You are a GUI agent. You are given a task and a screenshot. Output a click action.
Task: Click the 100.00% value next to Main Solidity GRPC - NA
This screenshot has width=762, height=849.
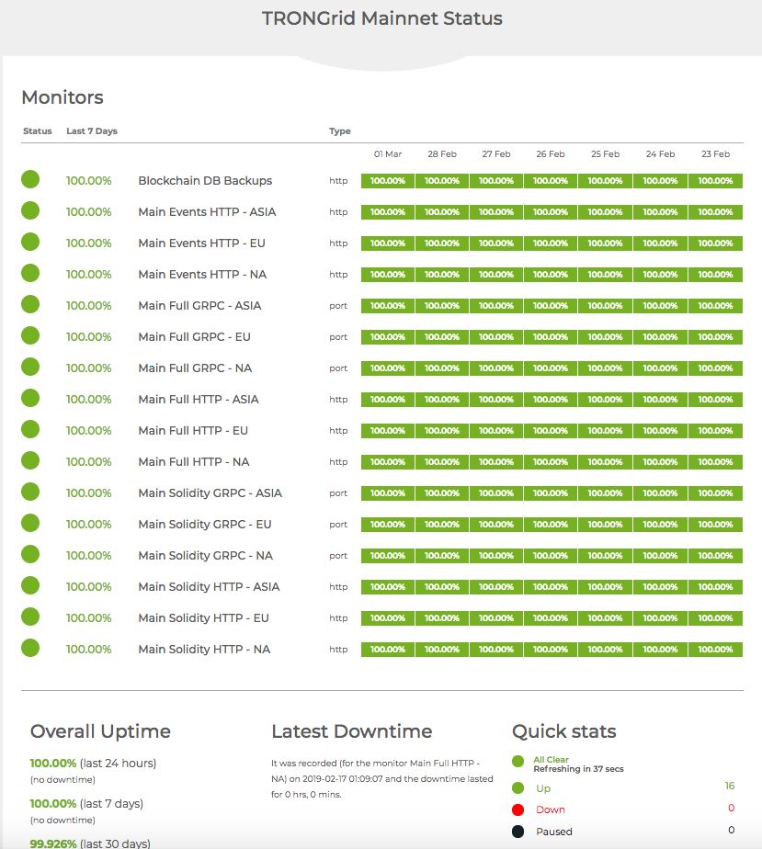click(x=89, y=556)
